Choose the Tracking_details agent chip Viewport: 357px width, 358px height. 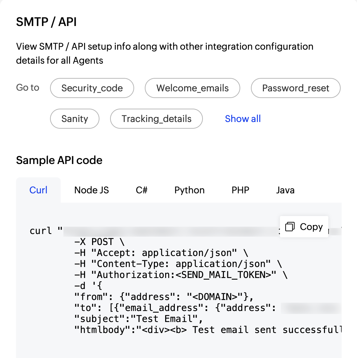(x=156, y=119)
